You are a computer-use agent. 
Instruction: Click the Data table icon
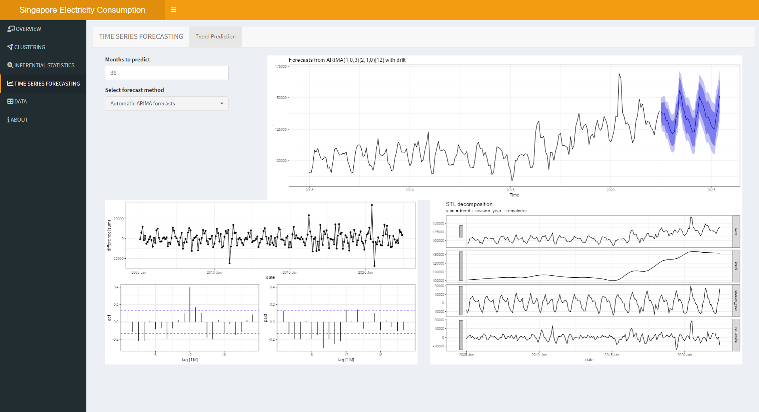(x=10, y=101)
